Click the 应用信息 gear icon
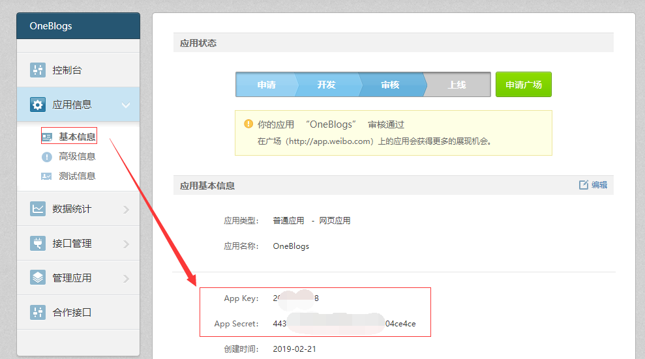The image size is (645, 359). click(38, 105)
